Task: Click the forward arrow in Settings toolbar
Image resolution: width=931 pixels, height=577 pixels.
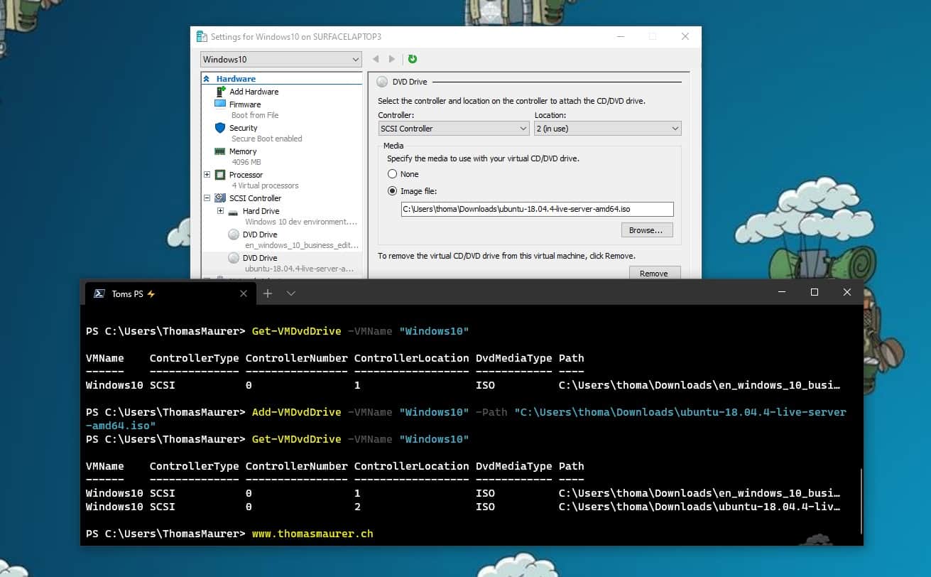Action: (x=391, y=59)
